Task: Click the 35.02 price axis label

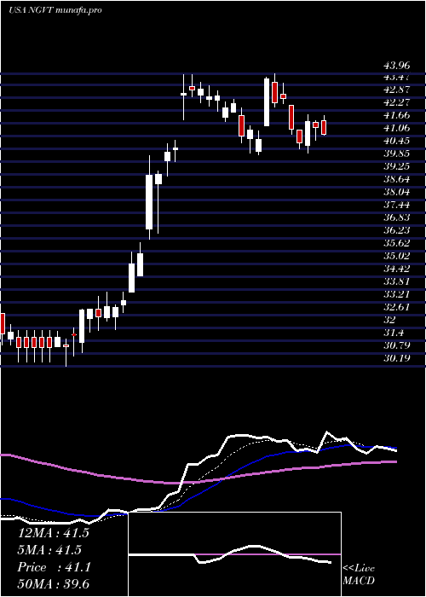Action: point(396,256)
